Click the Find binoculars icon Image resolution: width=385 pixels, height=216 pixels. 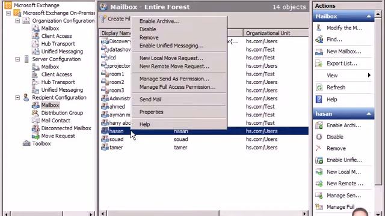319,40
